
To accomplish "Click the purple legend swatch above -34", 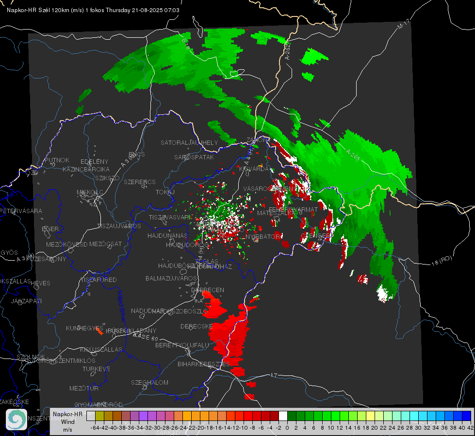I will pos(143,416).
